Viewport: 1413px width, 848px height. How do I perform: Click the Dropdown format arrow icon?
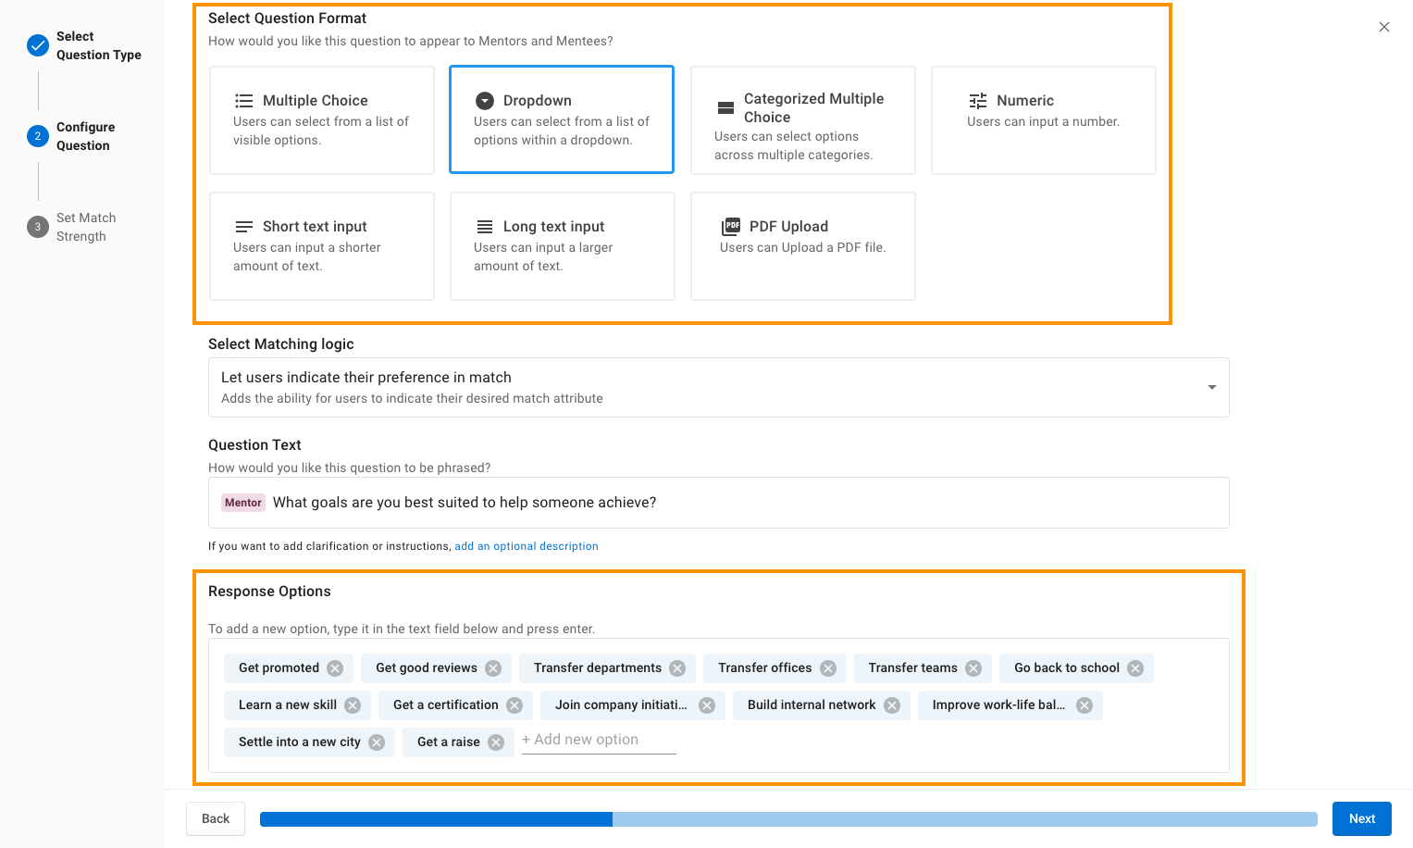(x=485, y=101)
